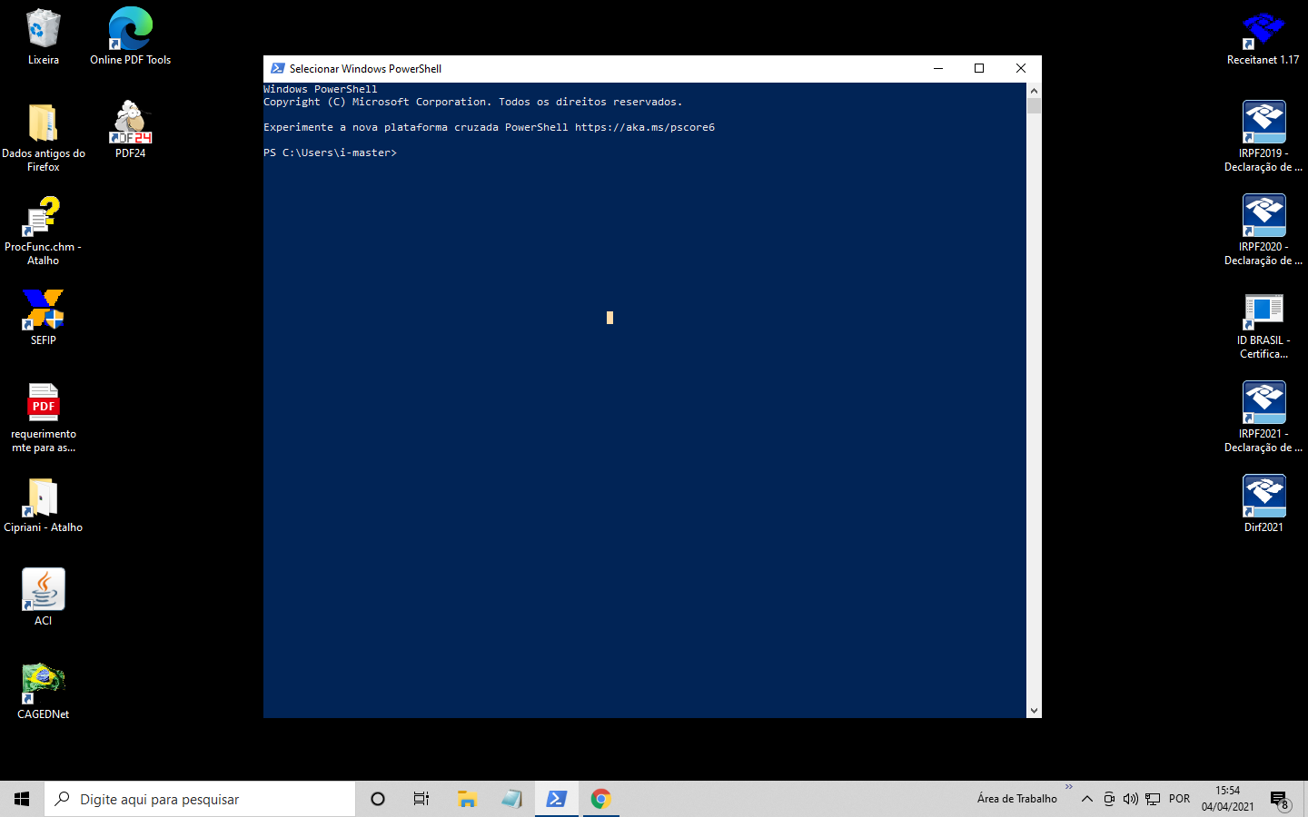The height and width of the screenshot is (817, 1308).
Task: Select the Receitanet 1.17 desktop icon
Action: point(1263,36)
